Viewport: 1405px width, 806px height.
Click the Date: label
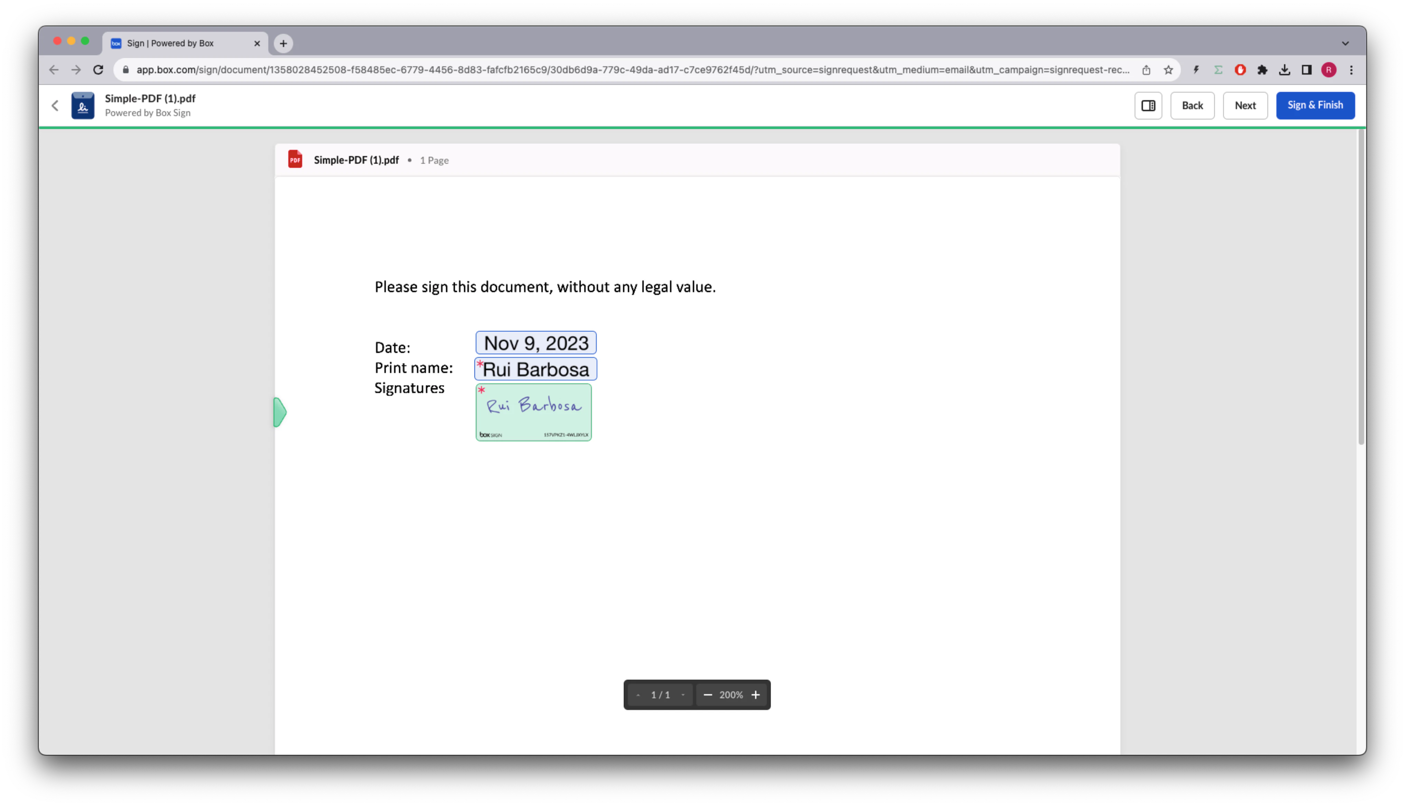pos(392,348)
